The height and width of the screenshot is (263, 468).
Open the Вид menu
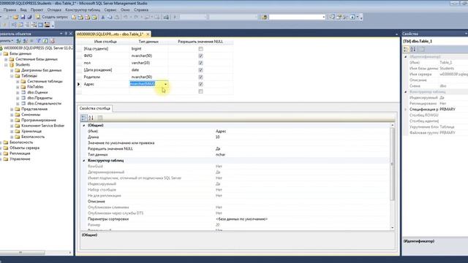pos(23,9)
